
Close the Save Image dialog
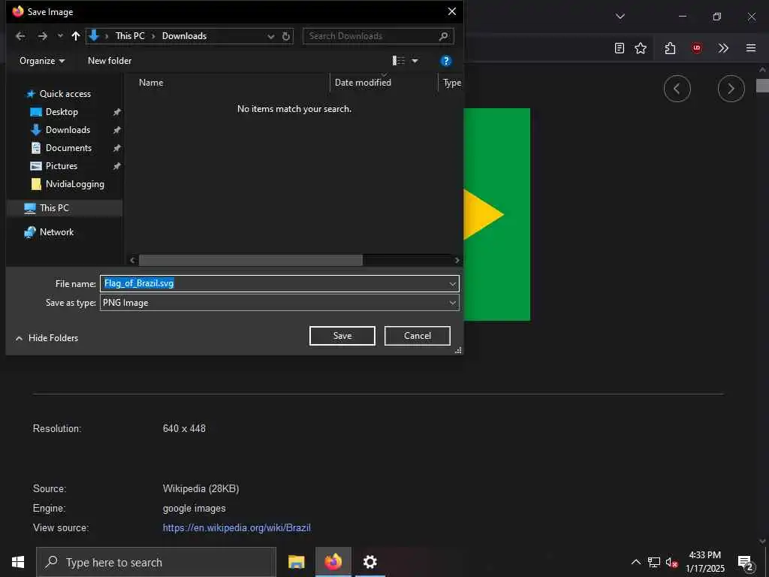[x=451, y=11]
